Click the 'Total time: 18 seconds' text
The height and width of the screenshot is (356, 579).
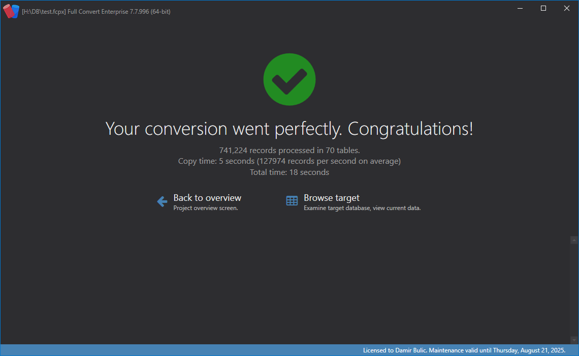[x=289, y=172]
